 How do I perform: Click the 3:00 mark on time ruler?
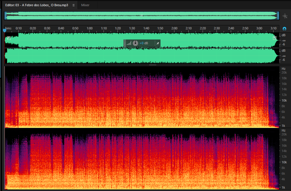(259, 28)
